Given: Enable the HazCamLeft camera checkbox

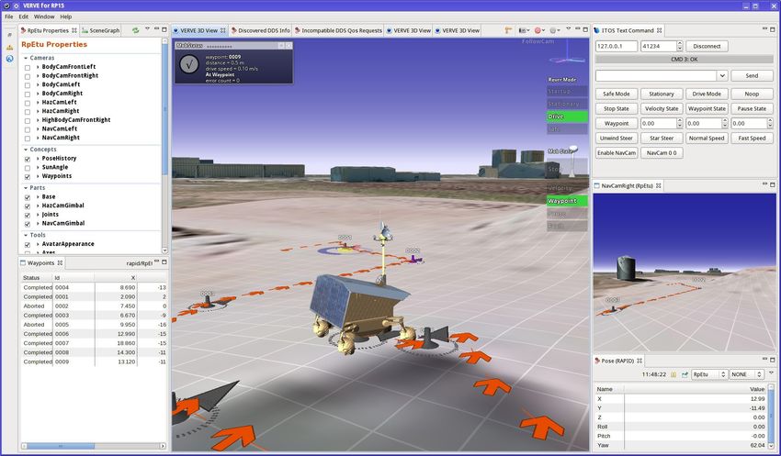Looking at the screenshot, I should (28, 103).
